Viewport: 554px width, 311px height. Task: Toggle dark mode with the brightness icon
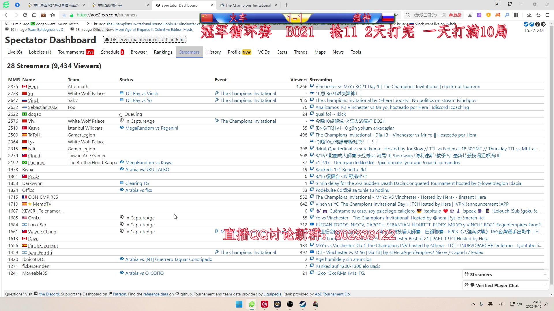click(x=543, y=24)
